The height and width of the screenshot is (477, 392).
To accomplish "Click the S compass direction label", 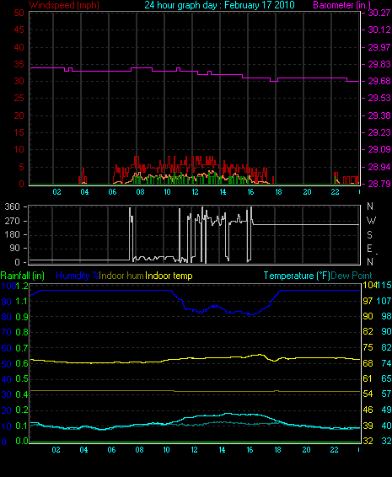I will (369, 235).
